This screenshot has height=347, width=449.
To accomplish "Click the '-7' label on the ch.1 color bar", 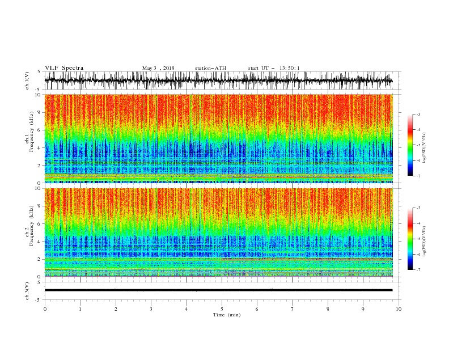I will point(418,176).
